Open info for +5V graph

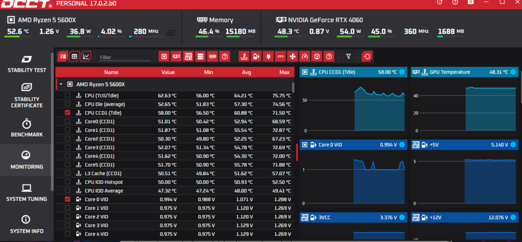tap(513, 145)
